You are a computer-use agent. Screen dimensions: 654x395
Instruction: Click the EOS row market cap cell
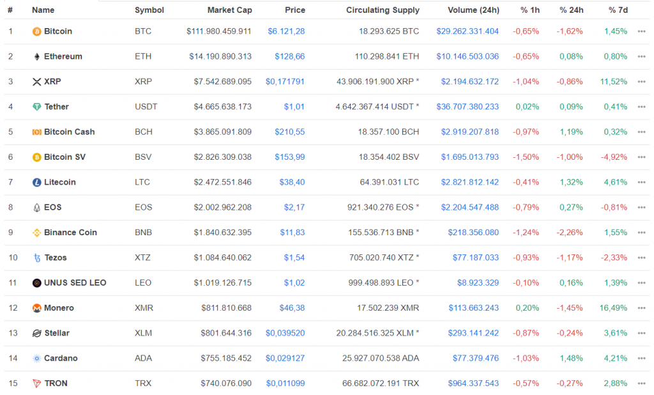(x=222, y=207)
